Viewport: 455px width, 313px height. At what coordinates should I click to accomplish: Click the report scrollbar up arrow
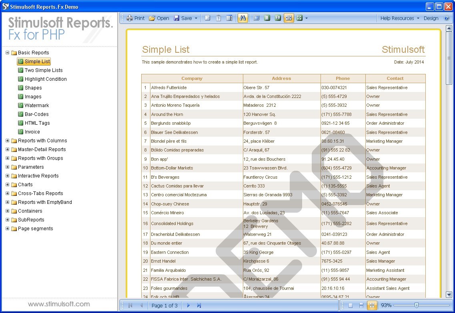tap(449, 28)
